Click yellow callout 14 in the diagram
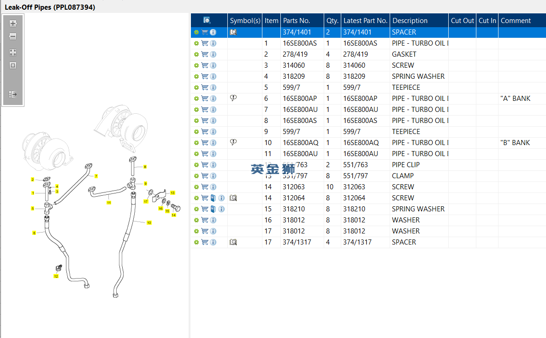This screenshot has width=546, height=338. [x=174, y=215]
